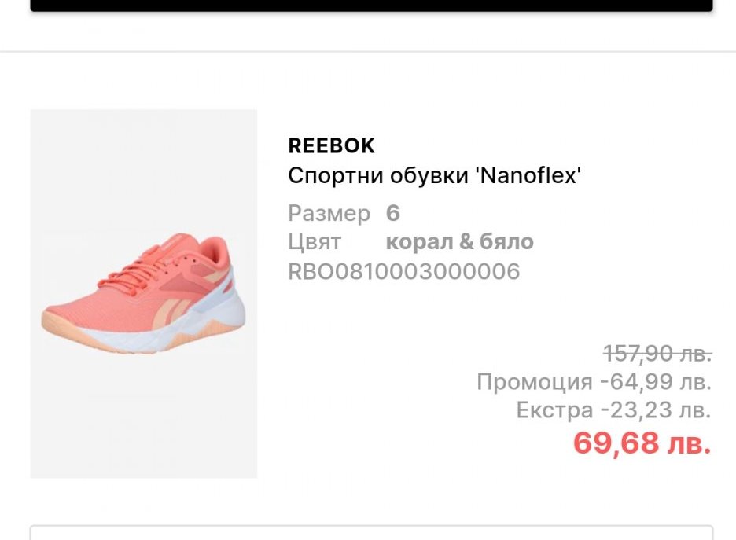Click the final red price 69,68 лв.

coord(642,443)
